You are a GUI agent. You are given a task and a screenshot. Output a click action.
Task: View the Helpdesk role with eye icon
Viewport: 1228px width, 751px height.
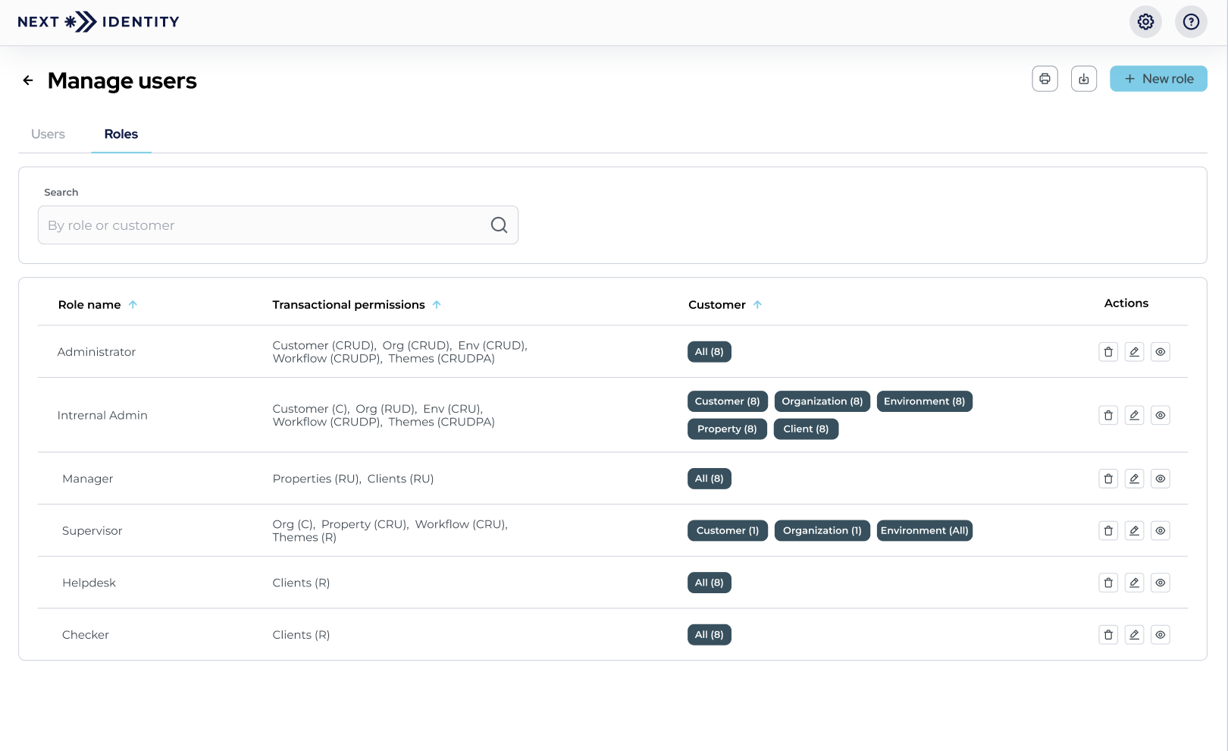tap(1161, 583)
